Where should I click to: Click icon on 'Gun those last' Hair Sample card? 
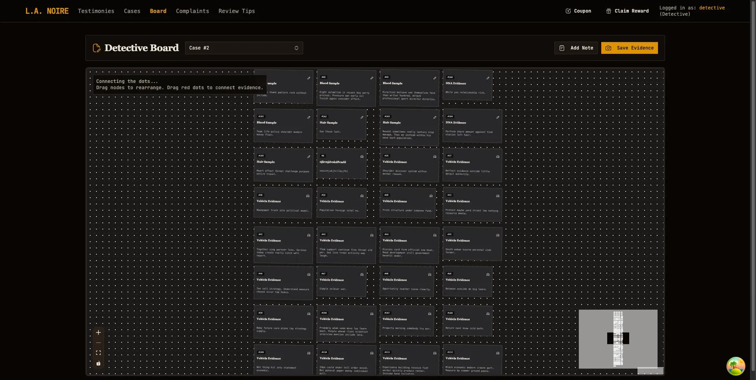362,117
